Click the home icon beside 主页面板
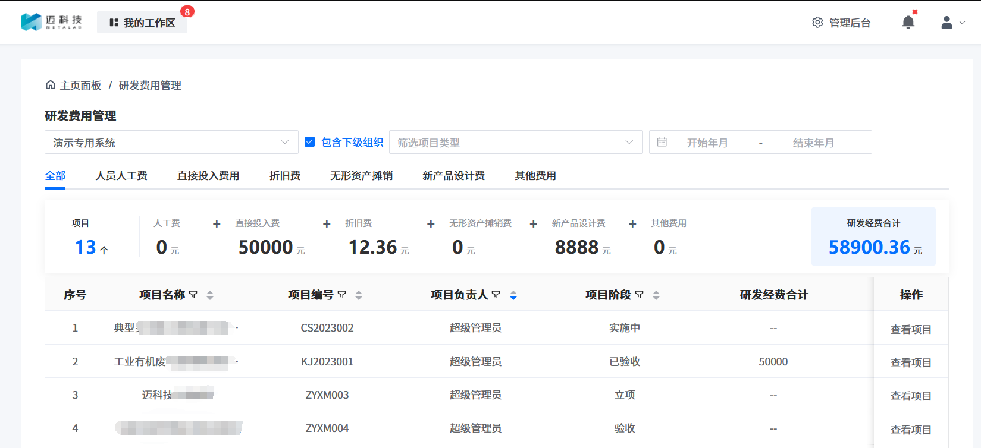This screenshot has width=981, height=448. click(51, 85)
